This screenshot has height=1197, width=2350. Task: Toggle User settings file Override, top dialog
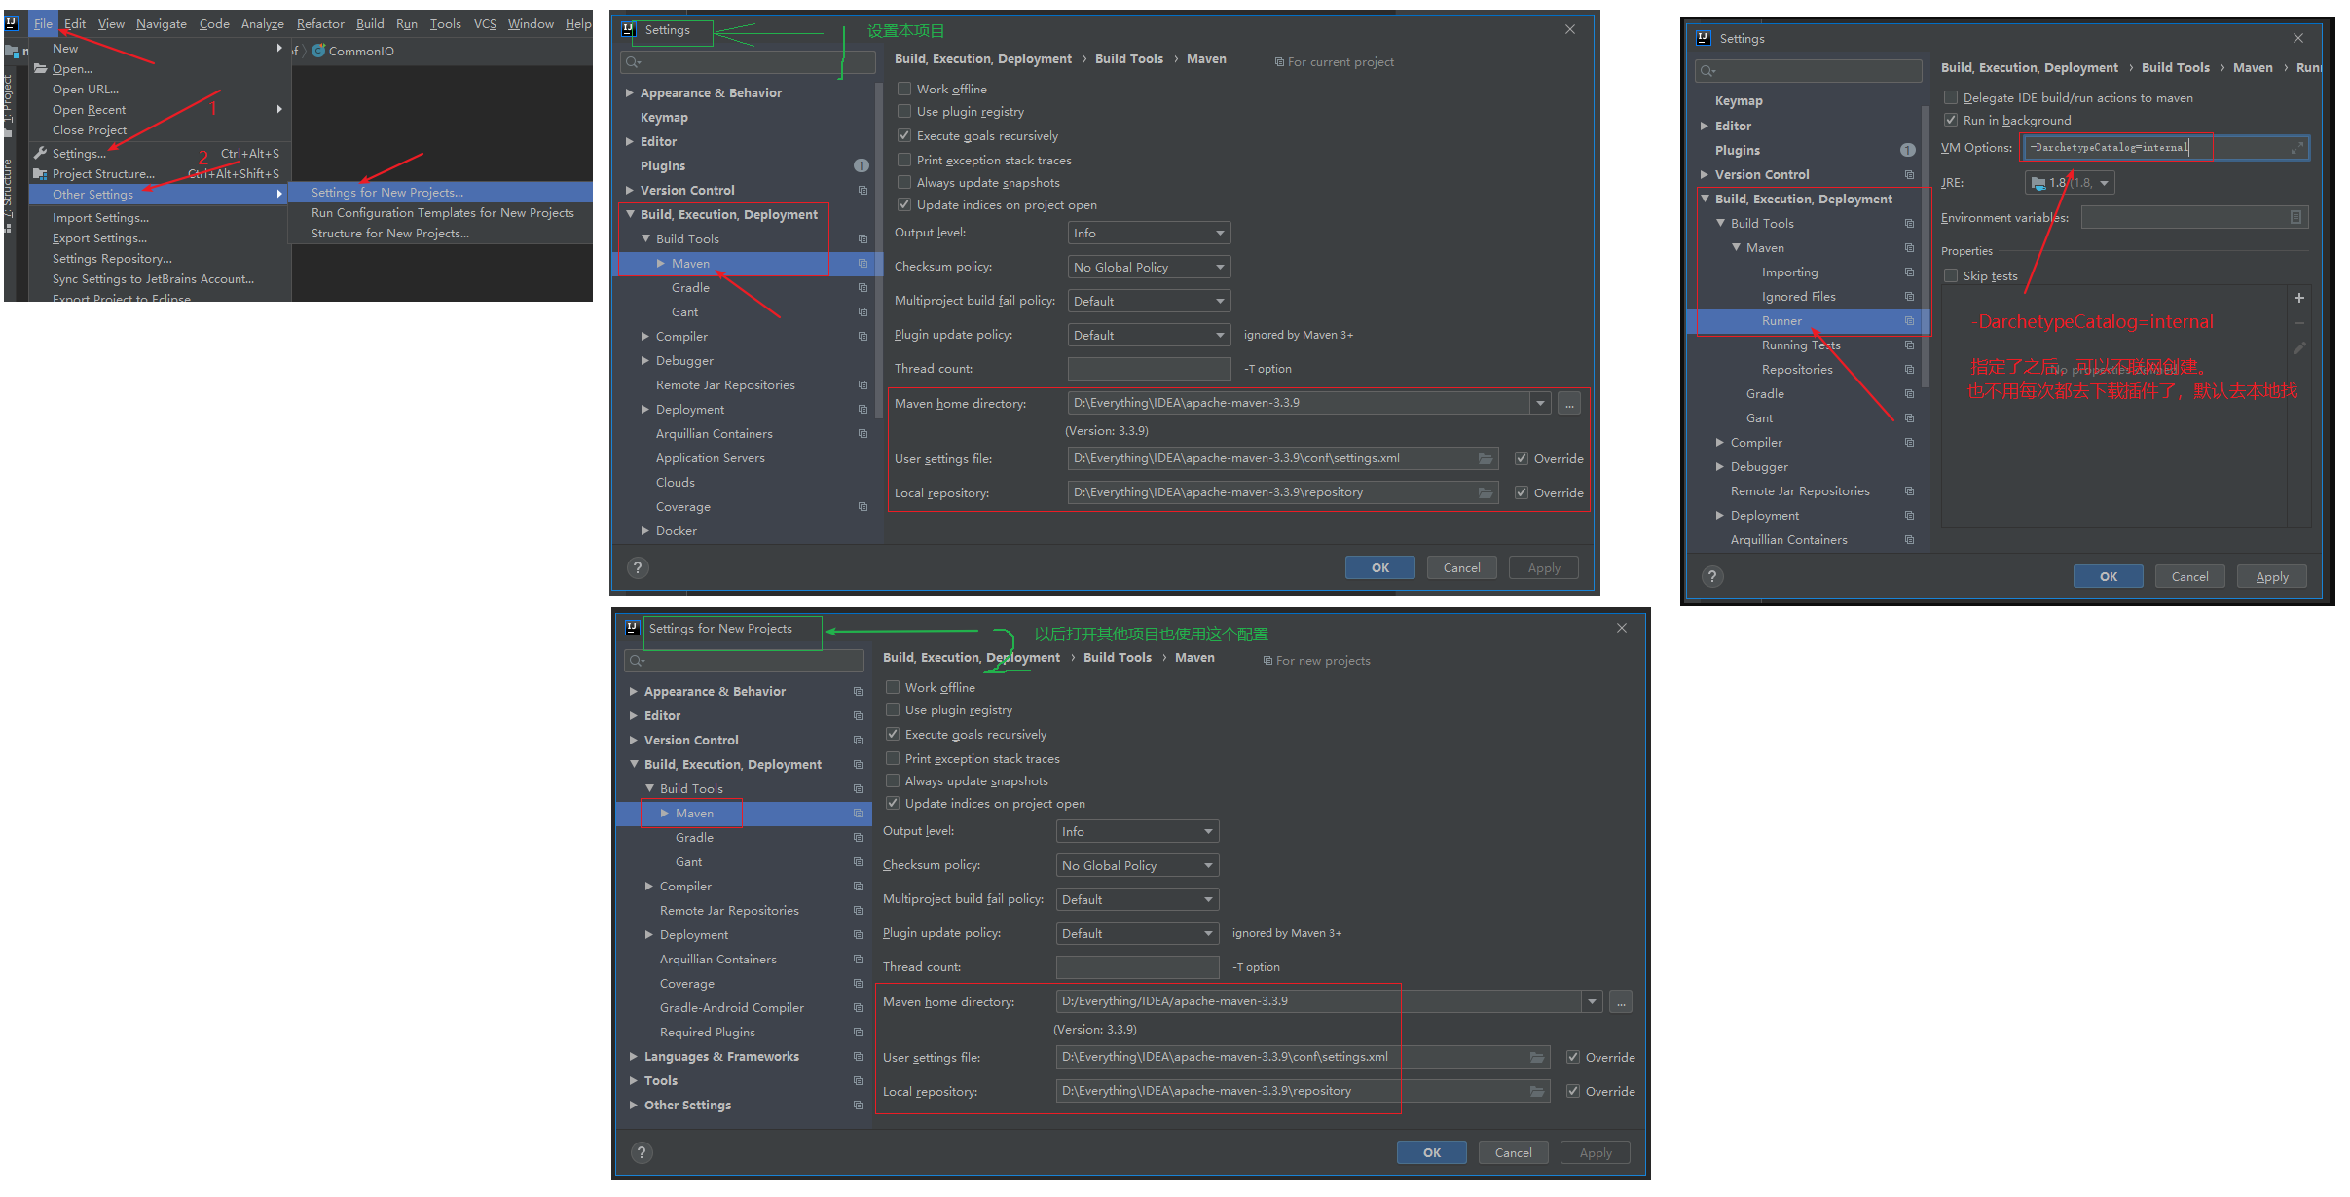[x=1522, y=458]
